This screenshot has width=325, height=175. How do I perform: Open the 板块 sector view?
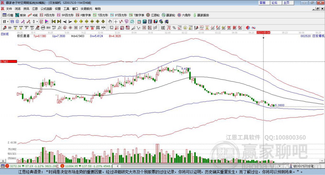pyautogui.click(x=21, y=15)
